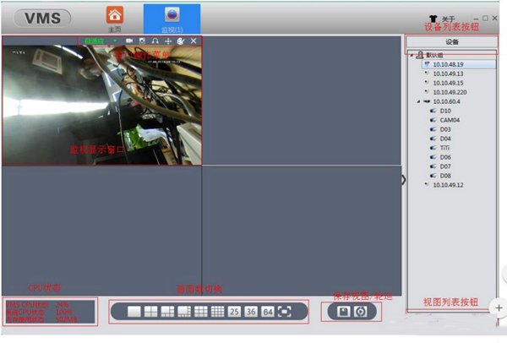Choose the 64-window layout button

tap(268, 312)
